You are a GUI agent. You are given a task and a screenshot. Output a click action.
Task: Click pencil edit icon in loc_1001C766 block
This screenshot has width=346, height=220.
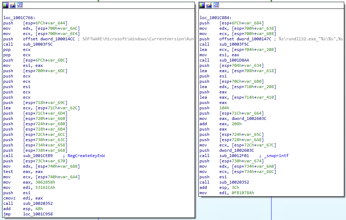pos(12,6)
